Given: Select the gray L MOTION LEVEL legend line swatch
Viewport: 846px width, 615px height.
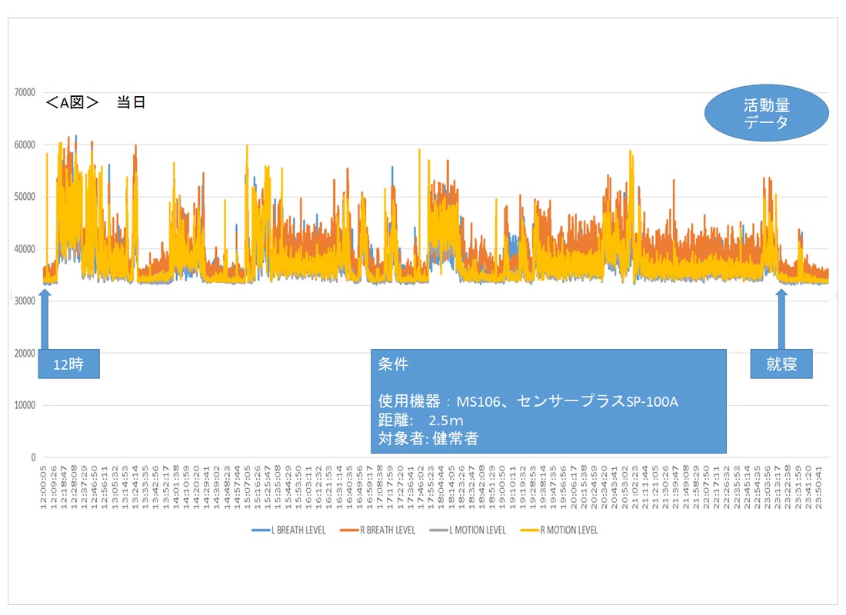Looking at the screenshot, I should (438, 530).
